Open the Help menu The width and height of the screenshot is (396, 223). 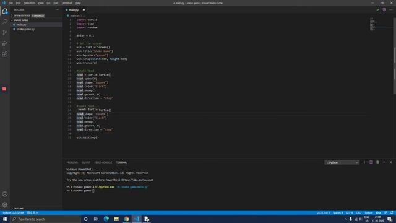[x=78, y=3]
